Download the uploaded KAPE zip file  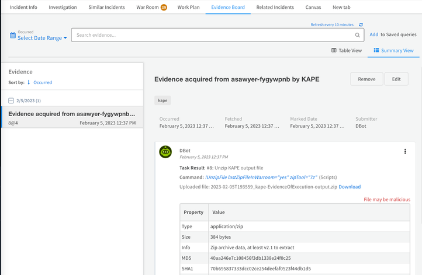coord(350,187)
